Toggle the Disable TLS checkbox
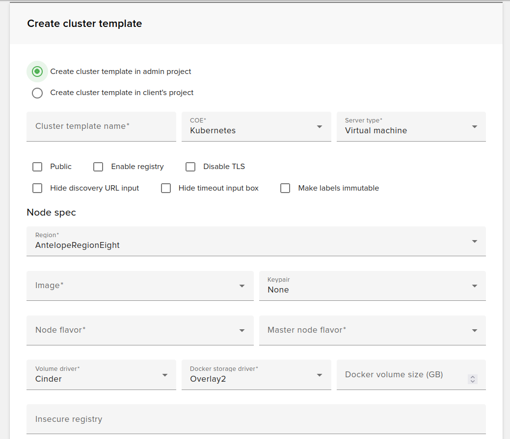510x439 pixels. (x=190, y=167)
